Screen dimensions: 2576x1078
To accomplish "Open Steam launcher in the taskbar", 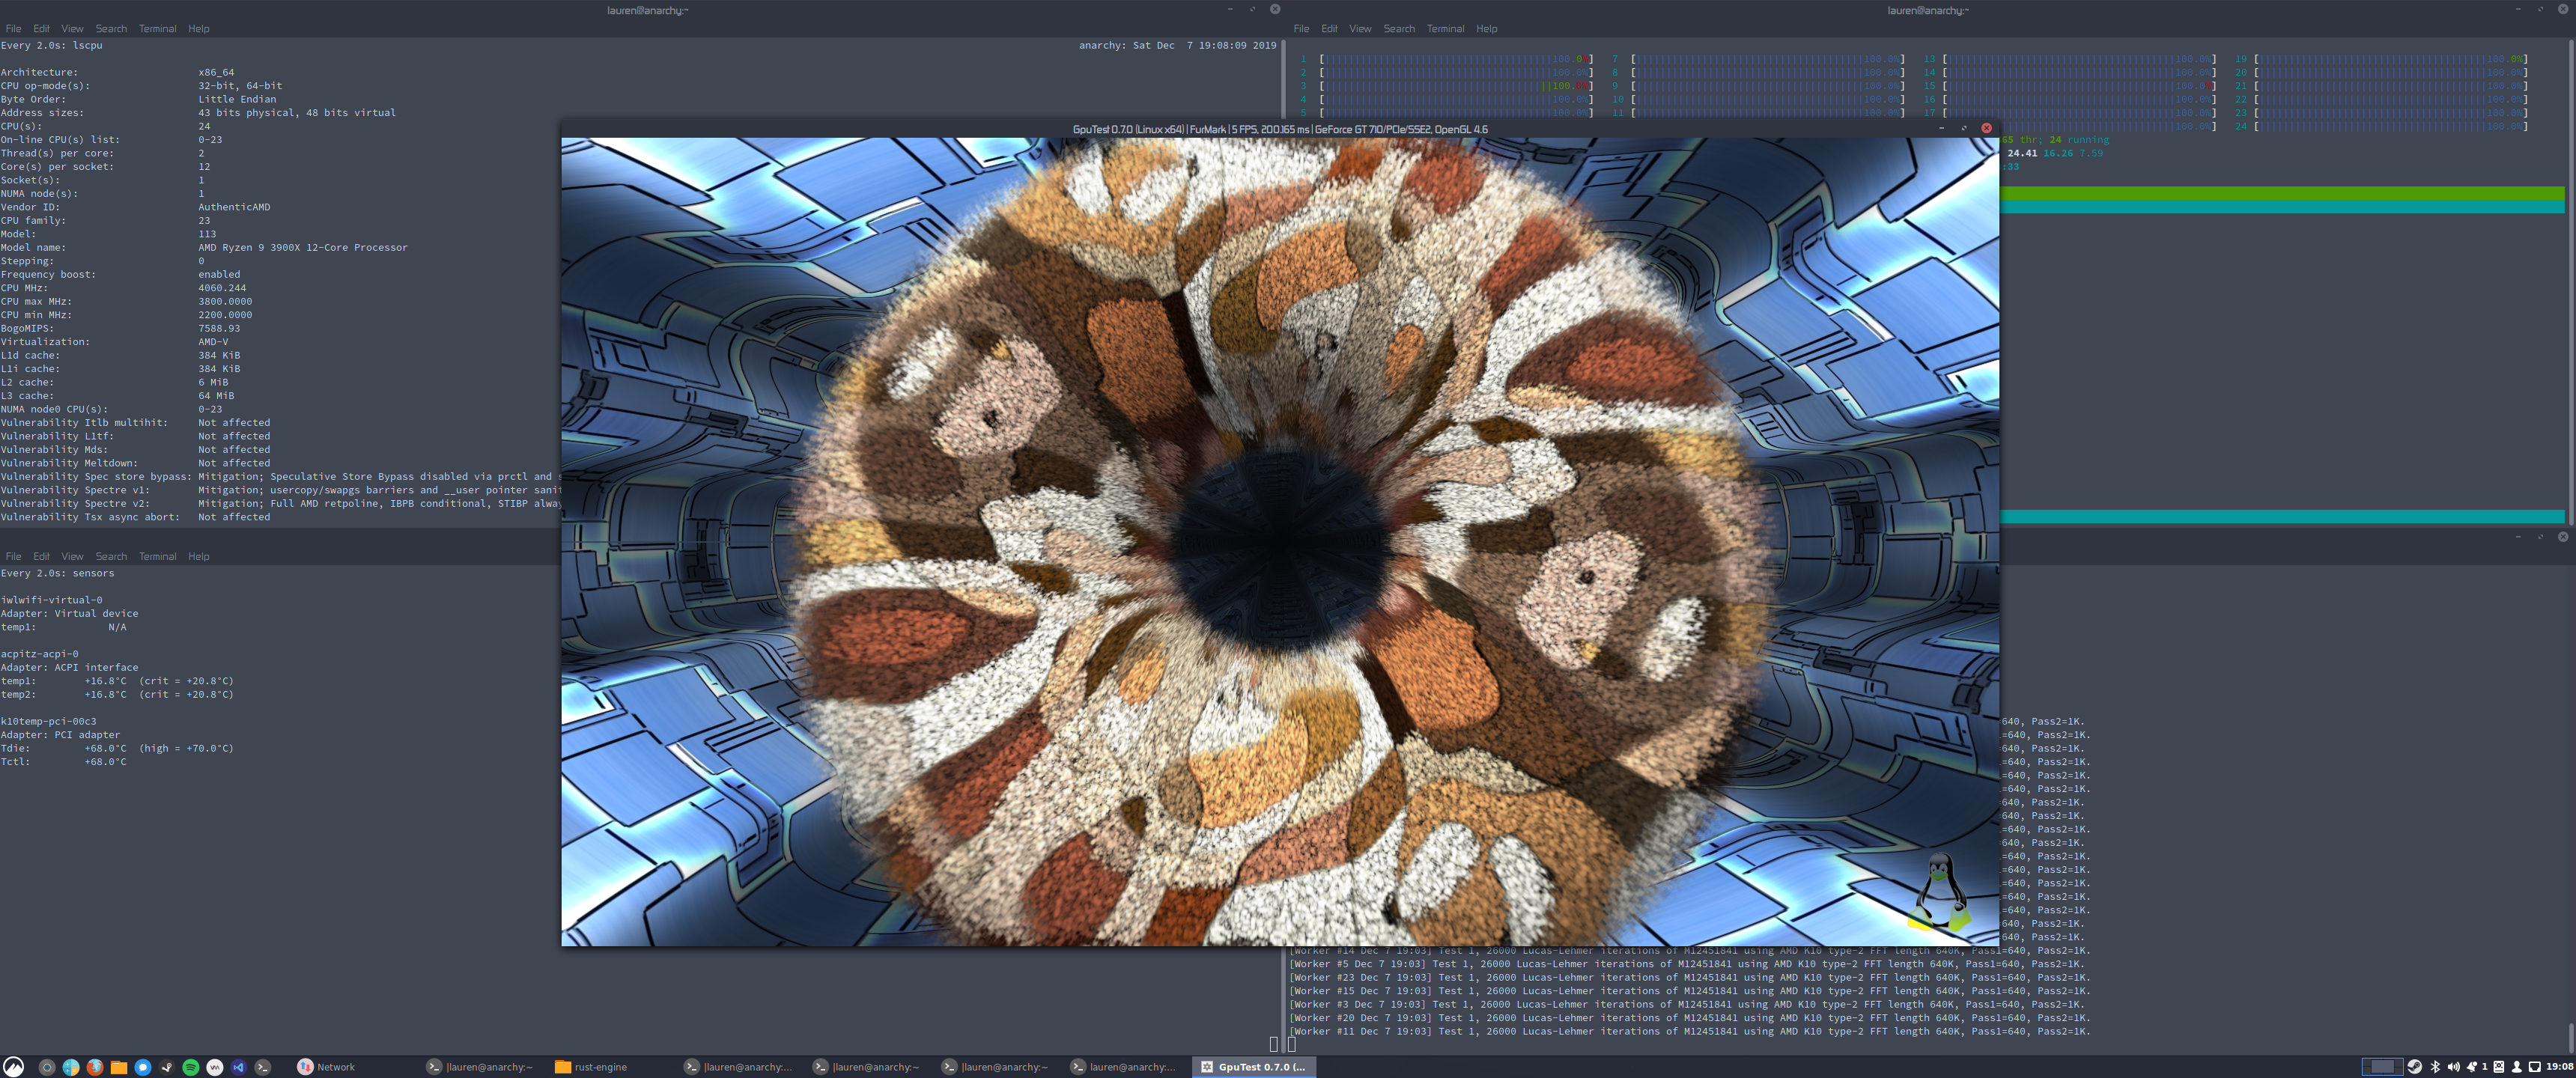I will 167,1067.
